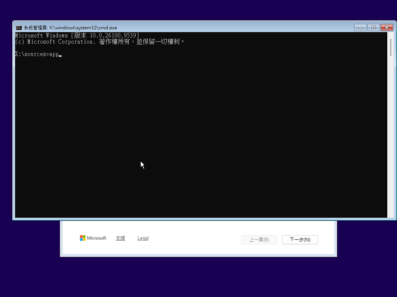Click the disabled 上一頁(B) back button
The height and width of the screenshot is (297, 397).
click(259, 240)
